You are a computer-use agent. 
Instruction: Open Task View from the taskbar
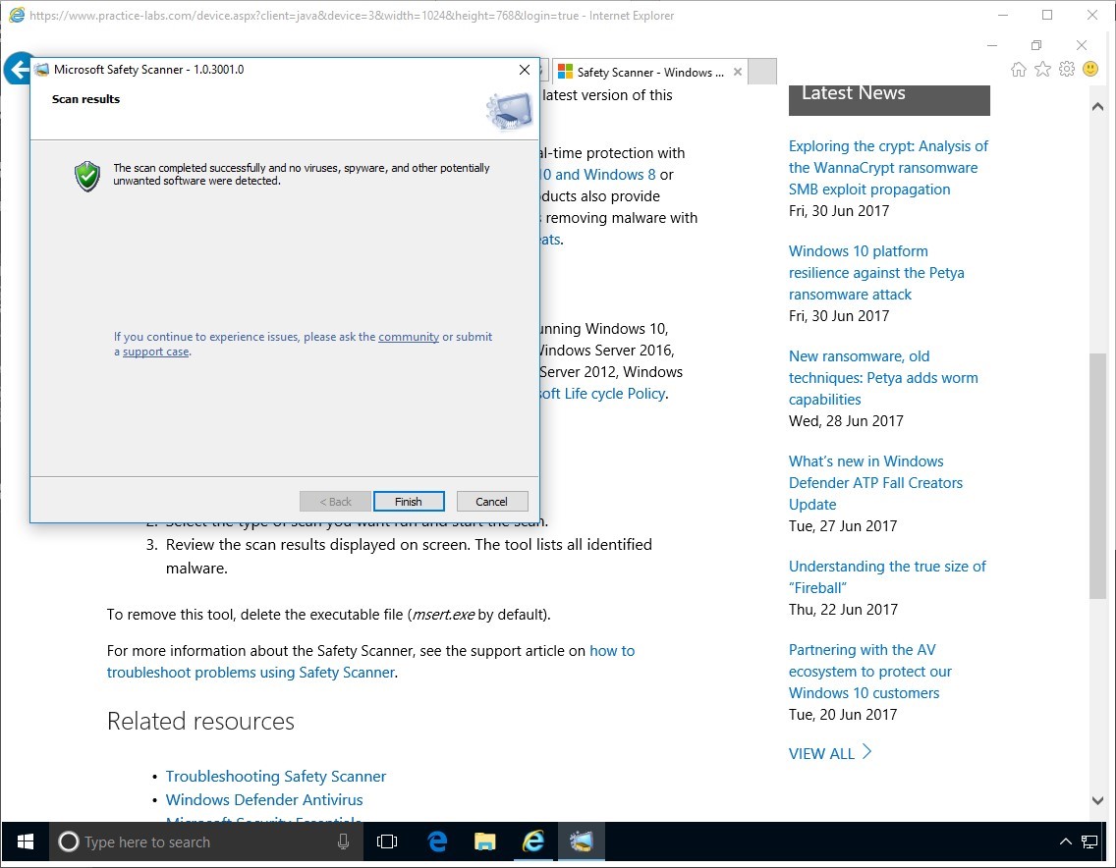point(387,842)
